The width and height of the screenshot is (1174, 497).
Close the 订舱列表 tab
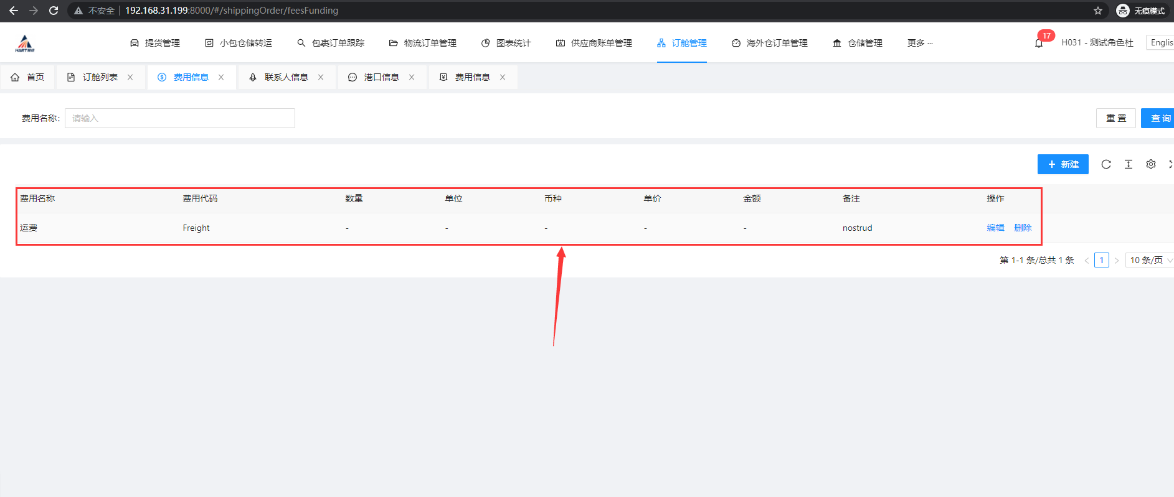tap(130, 77)
